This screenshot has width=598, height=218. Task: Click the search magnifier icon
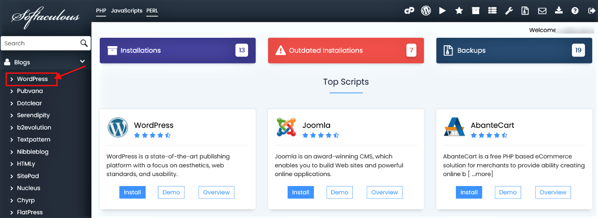coord(84,43)
